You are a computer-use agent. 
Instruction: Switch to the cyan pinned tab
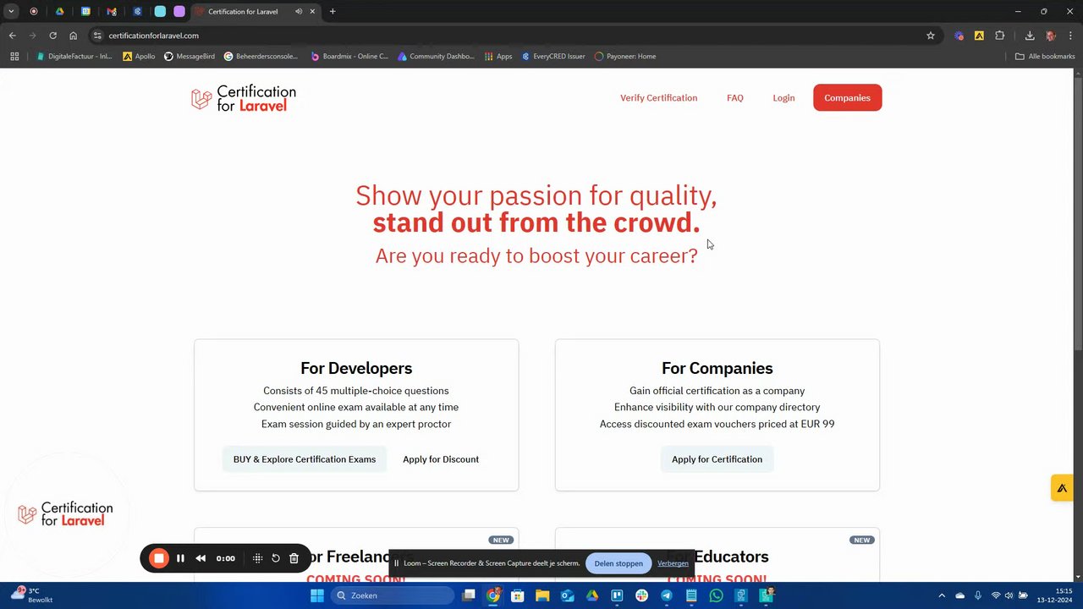(160, 12)
